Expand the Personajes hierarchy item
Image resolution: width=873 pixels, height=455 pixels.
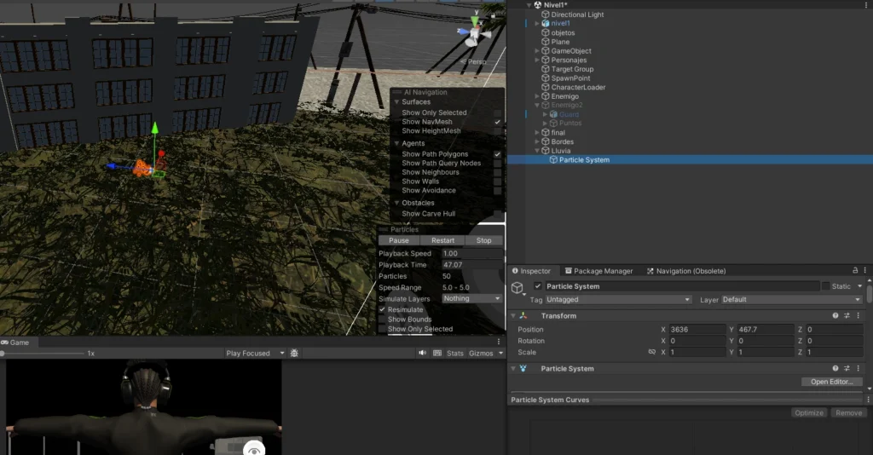pos(537,60)
